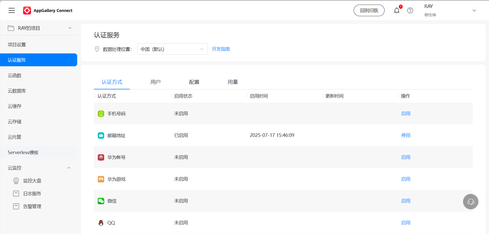Click the 未启用 status of 微信
Screen dimensions: 489x234
pyautogui.click(x=181, y=201)
